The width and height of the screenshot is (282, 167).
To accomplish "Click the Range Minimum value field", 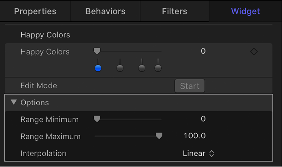I will coord(203,119).
